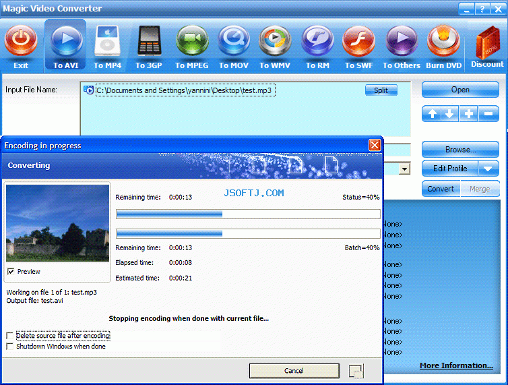Select the To WMV media player icon
The image size is (508, 385).
coord(275,41)
